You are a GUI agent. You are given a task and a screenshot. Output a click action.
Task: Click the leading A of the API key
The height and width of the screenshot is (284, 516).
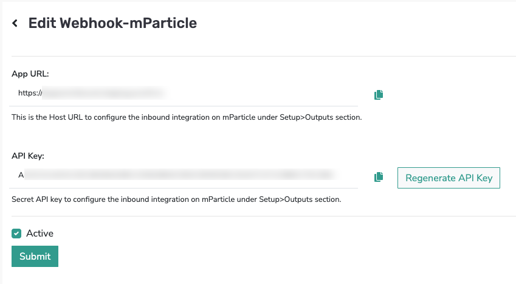click(21, 175)
